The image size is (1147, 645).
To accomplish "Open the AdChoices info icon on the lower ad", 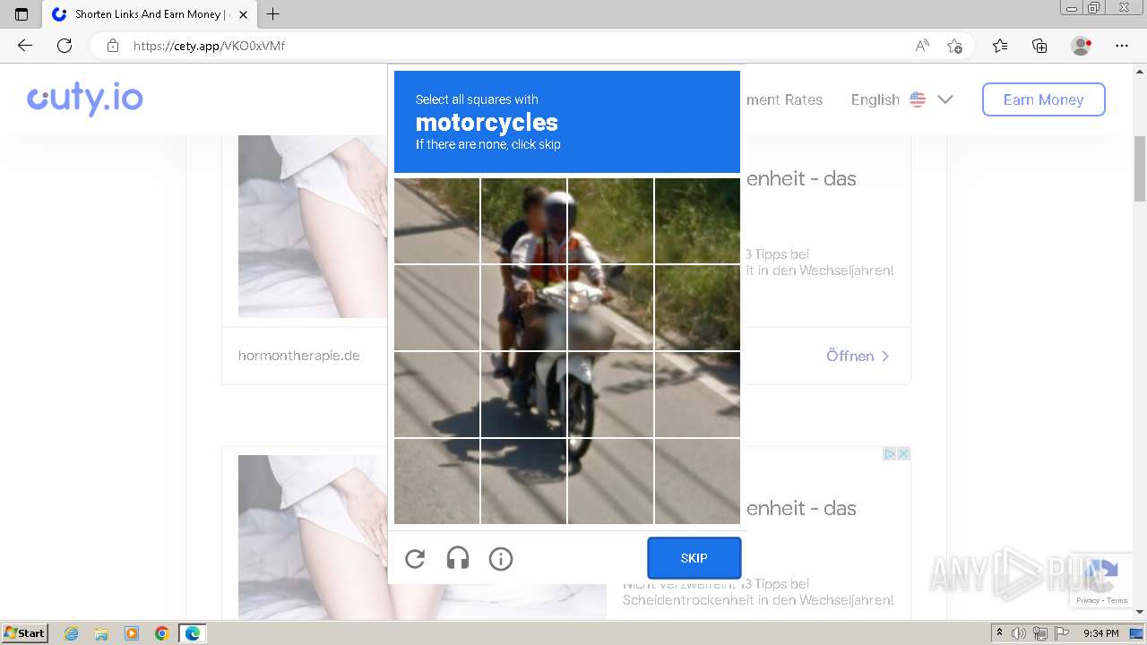I will click(890, 454).
